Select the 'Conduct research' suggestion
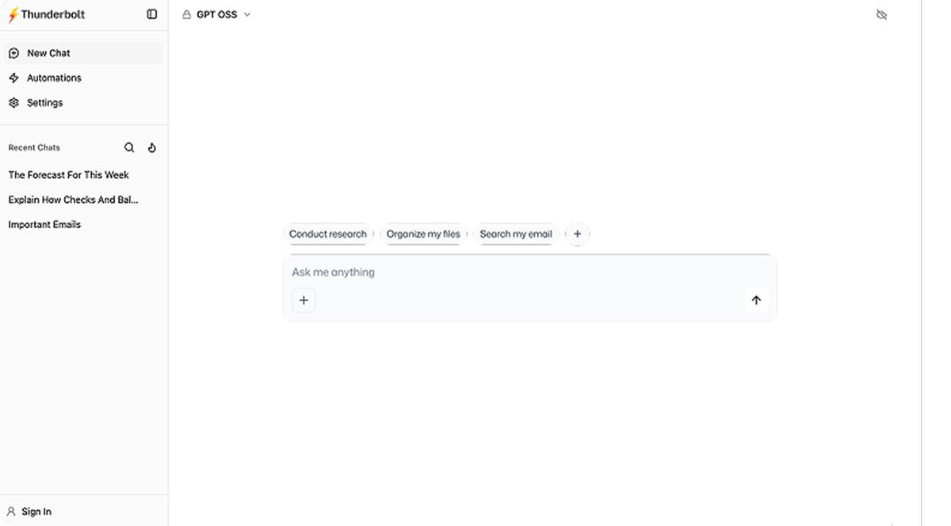The image size is (951, 526). pyautogui.click(x=328, y=234)
